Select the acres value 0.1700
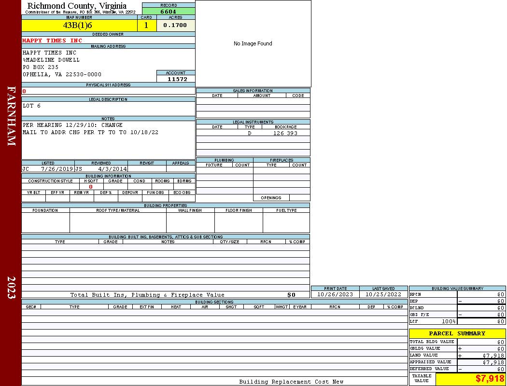The width and height of the screenshot is (507, 386). pyautogui.click(x=175, y=26)
